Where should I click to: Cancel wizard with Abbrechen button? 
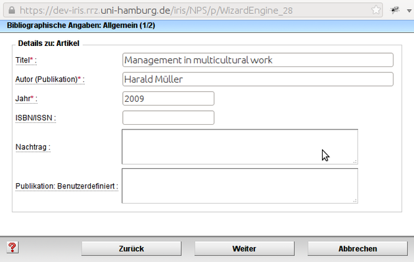pos(357,249)
